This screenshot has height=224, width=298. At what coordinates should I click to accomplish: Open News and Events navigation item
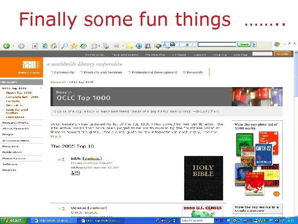coord(125,54)
